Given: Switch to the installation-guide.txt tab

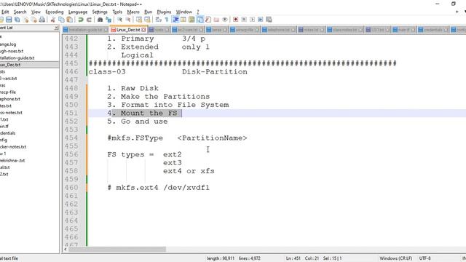Looking at the screenshot, I should [x=85, y=30].
